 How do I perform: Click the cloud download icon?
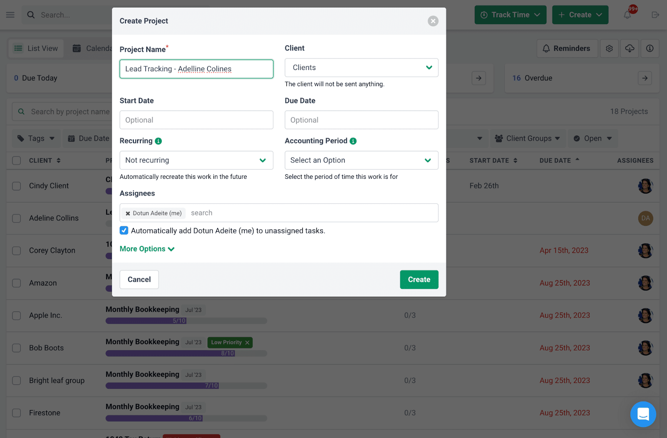tap(629, 48)
